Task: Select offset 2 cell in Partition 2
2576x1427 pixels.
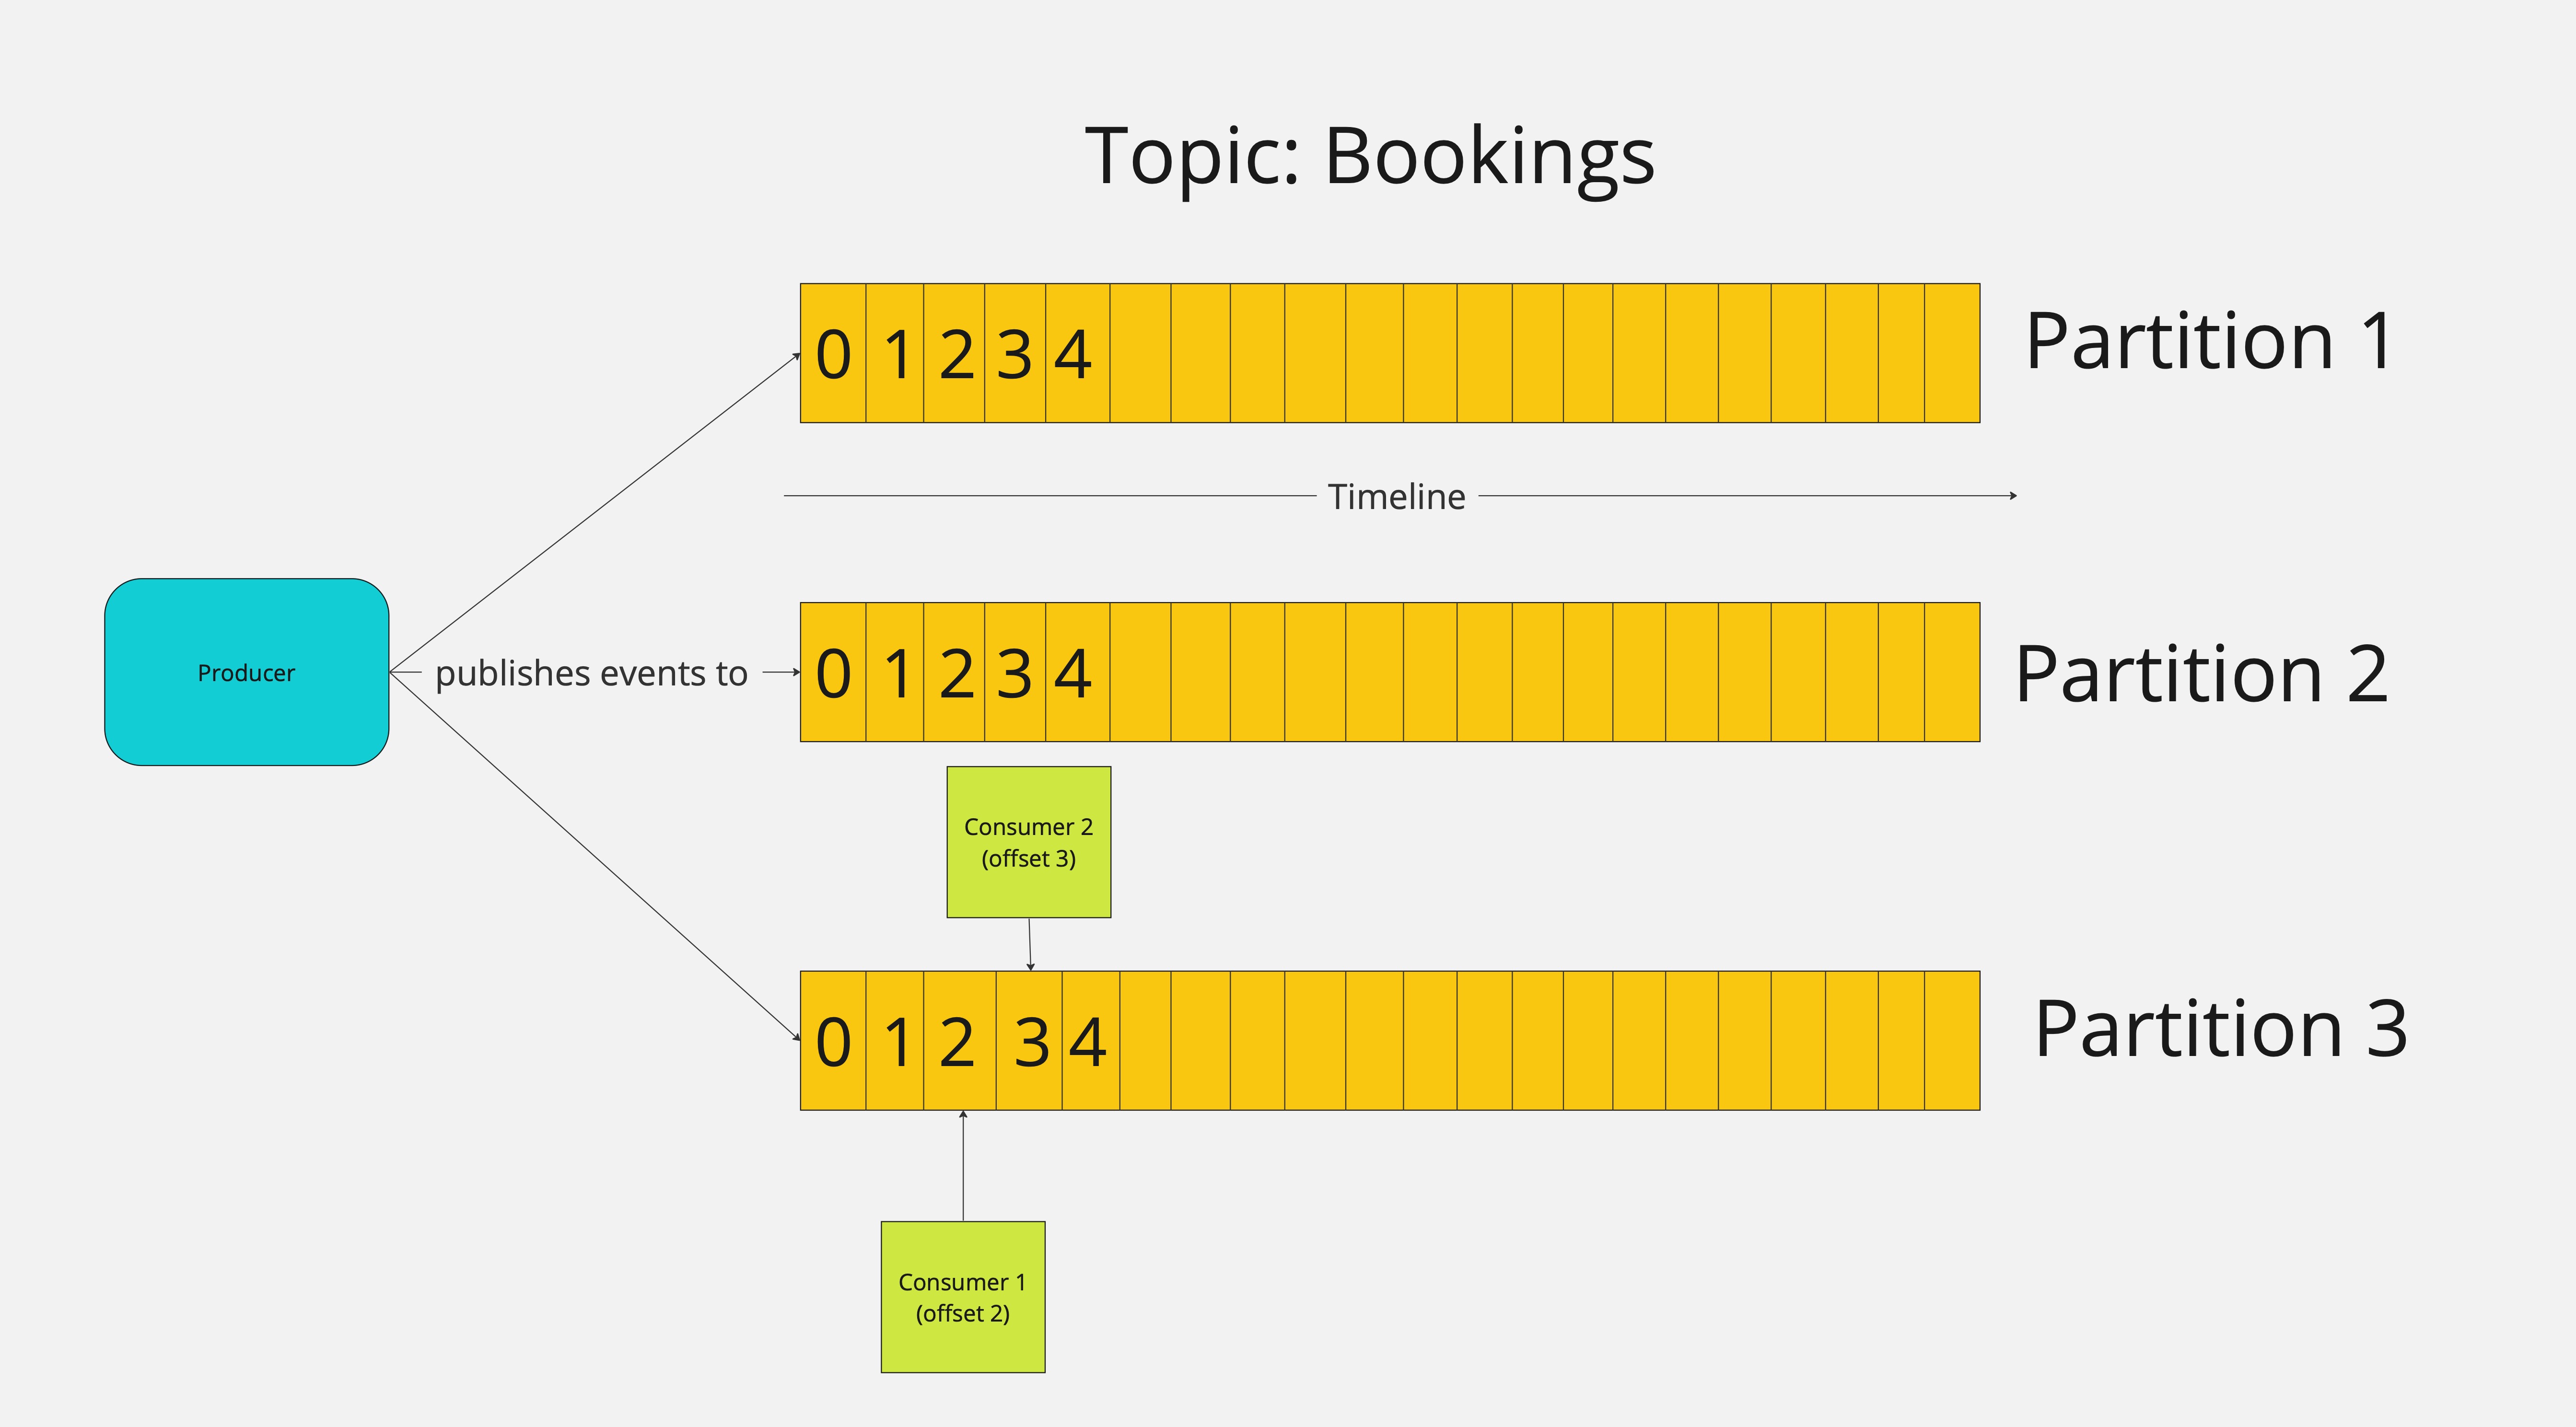Action: pyautogui.click(x=954, y=672)
